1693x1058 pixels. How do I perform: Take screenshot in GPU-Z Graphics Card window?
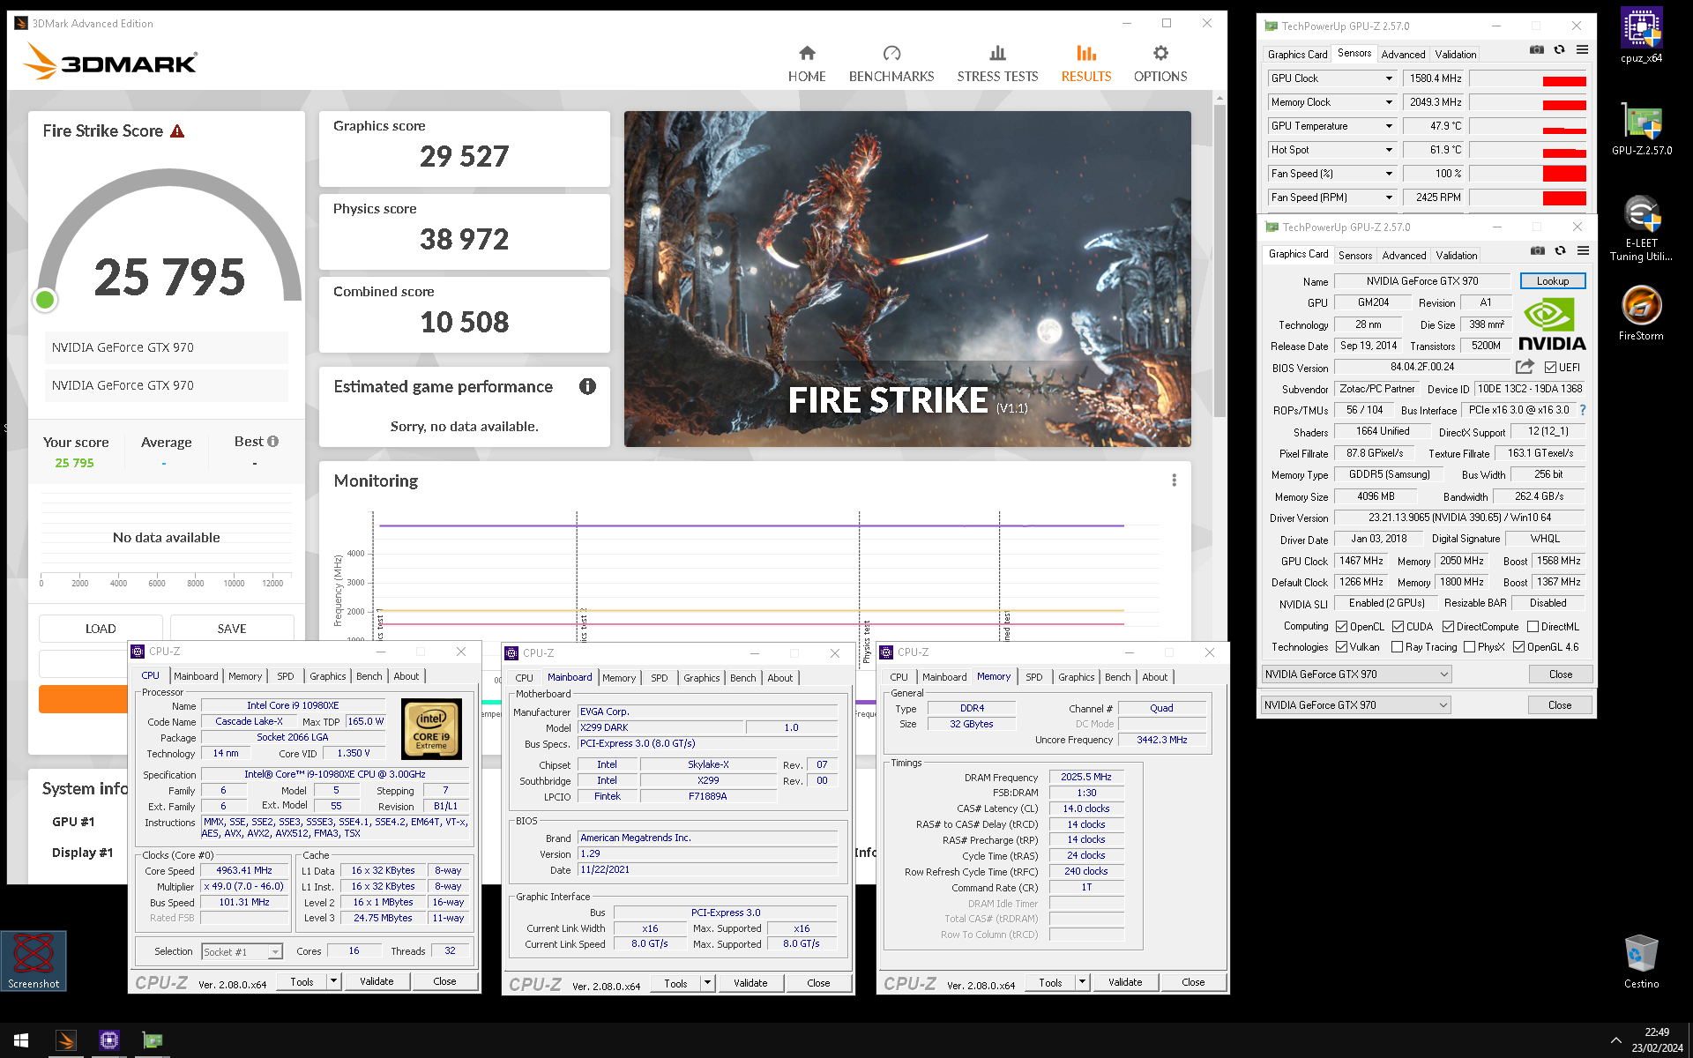pyautogui.click(x=1538, y=251)
